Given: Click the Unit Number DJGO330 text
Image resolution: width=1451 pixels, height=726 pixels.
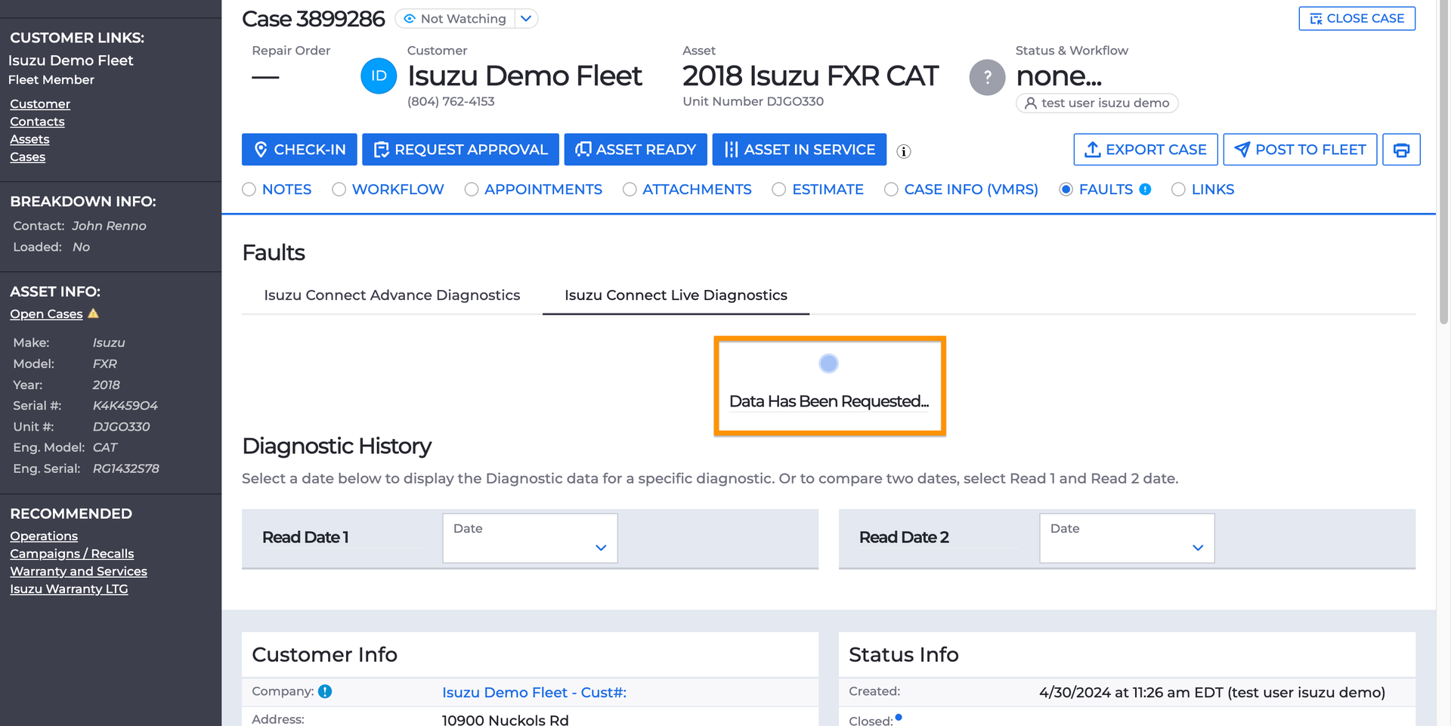Looking at the screenshot, I should [x=753, y=101].
